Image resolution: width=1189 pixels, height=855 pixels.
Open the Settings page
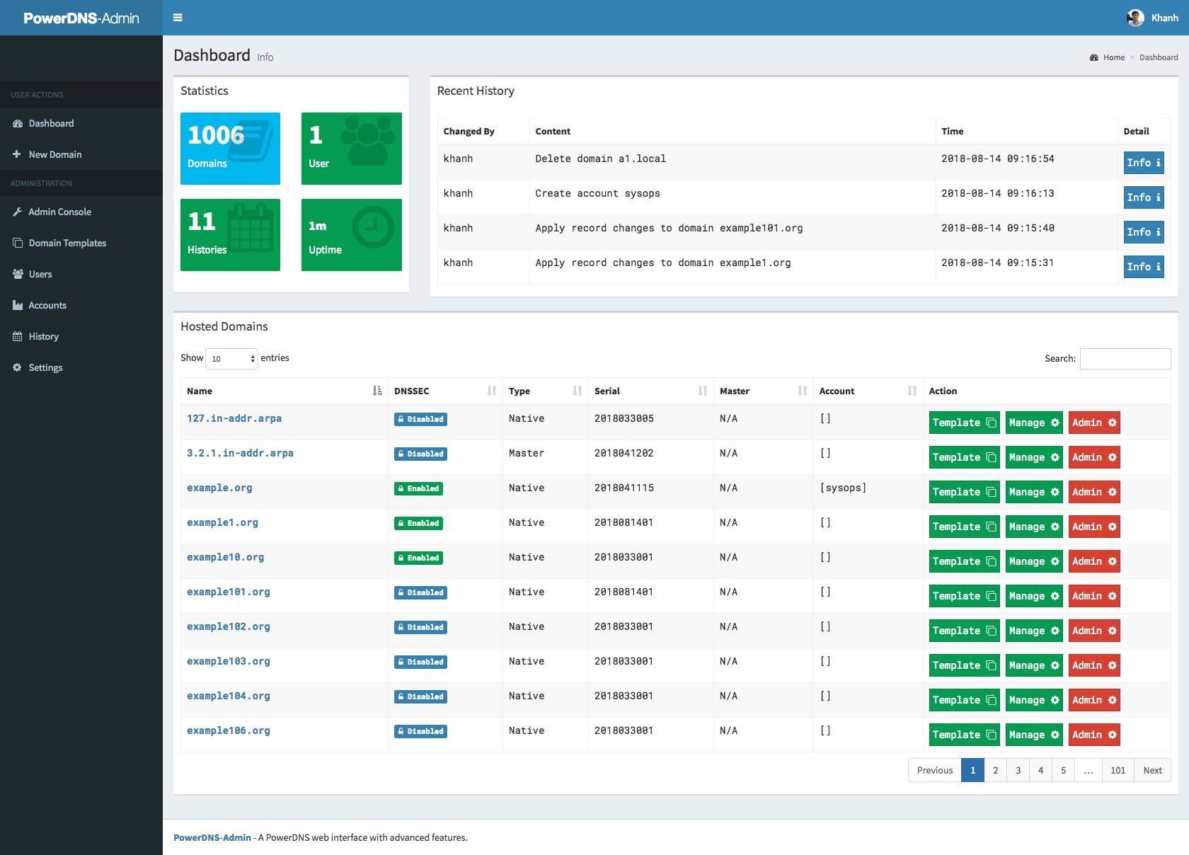45,367
